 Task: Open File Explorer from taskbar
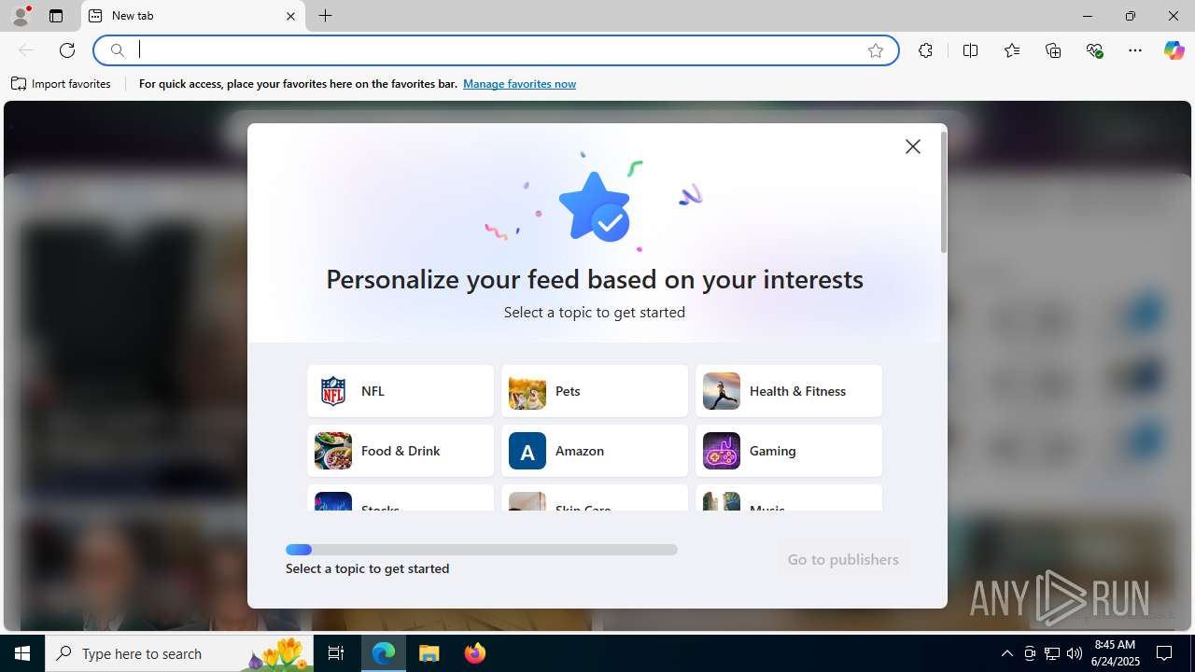point(429,653)
